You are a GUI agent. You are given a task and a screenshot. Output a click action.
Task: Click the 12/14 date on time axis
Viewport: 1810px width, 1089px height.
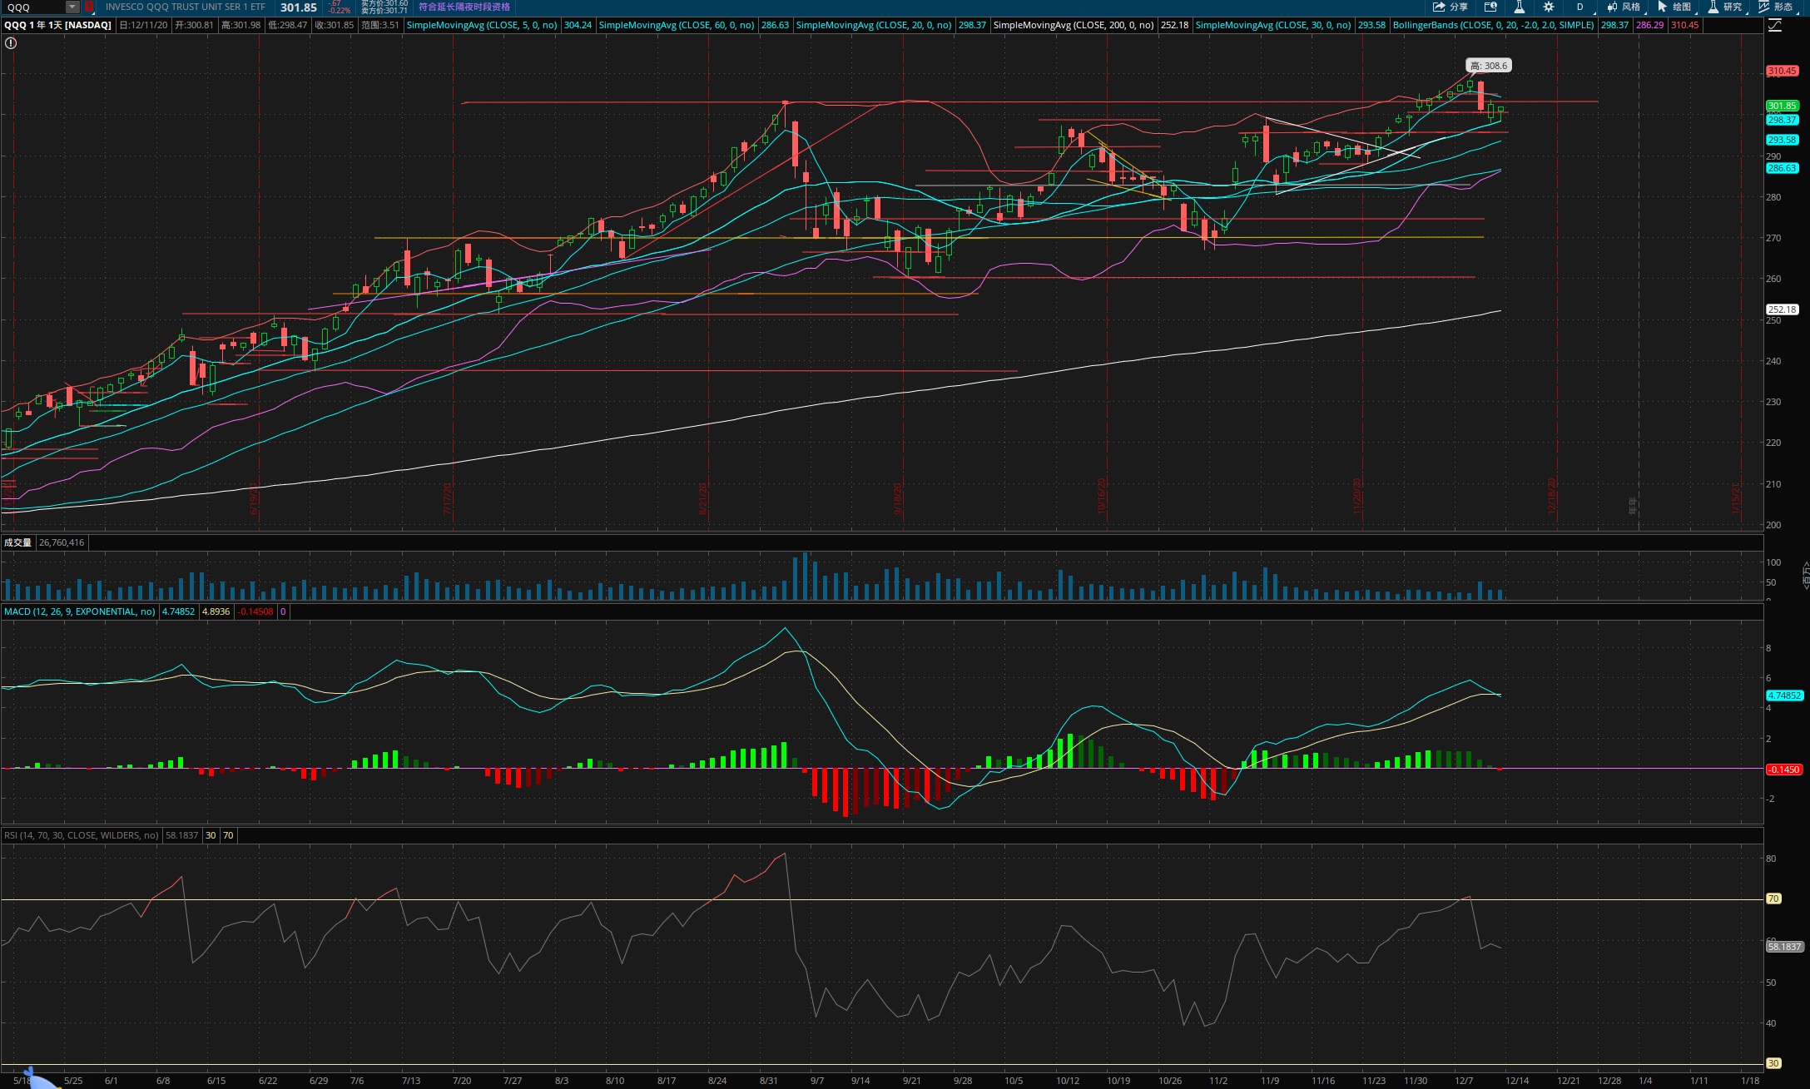(1517, 1081)
